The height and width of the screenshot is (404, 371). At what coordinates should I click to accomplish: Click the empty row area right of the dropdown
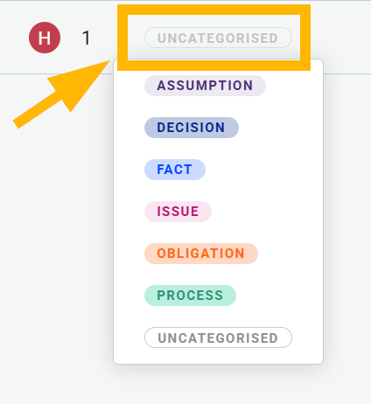tap(341, 38)
